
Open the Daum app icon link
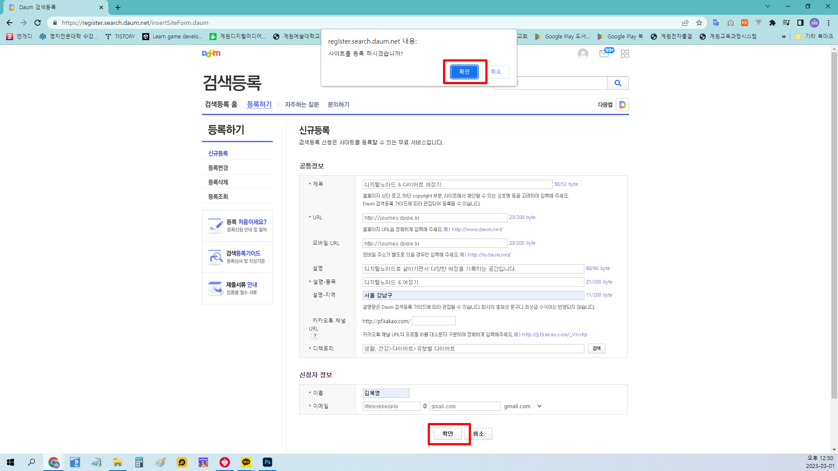point(622,105)
